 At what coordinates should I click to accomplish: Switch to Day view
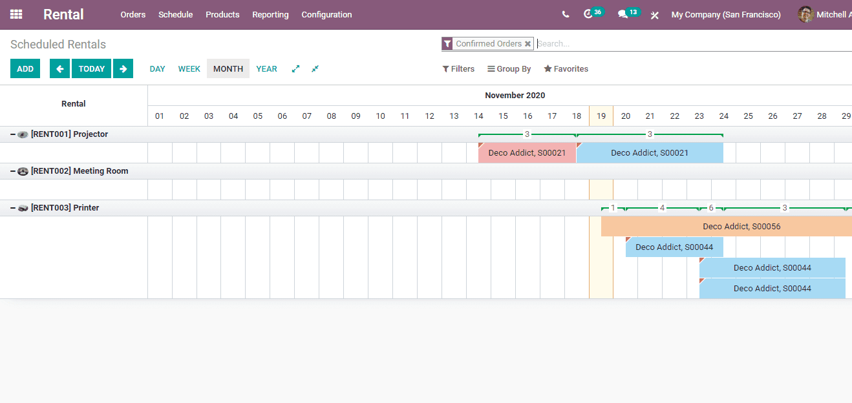157,68
